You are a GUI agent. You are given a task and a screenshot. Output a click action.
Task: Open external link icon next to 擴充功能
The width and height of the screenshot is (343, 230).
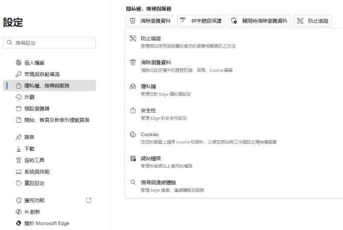pyautogui.click(x=89, y=200)
